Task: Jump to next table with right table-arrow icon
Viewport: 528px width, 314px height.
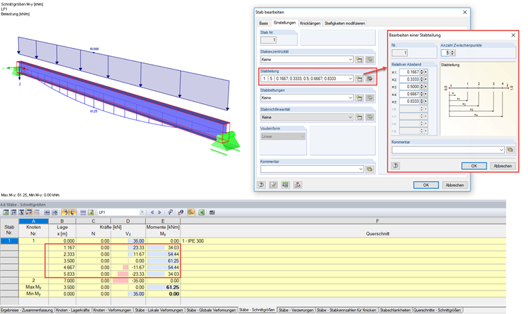Action: [55, 213]
